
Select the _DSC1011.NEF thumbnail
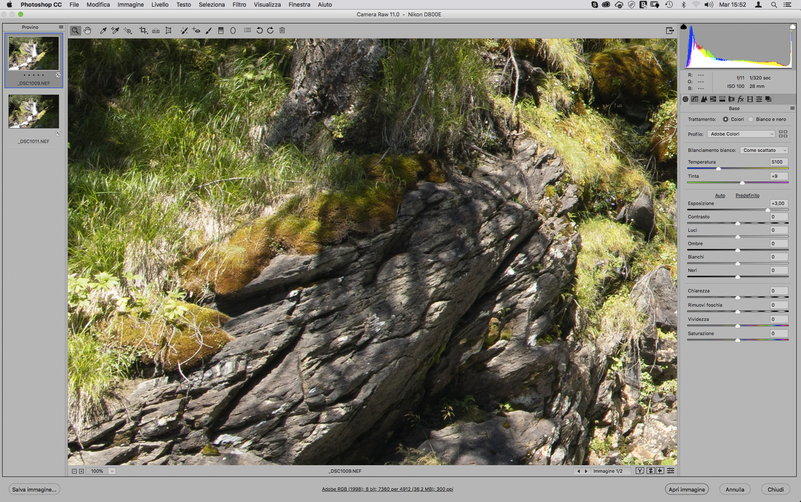pos(33,112)
